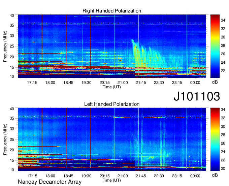The height and width of the screenshot is (186, 229).
Task: Click the Frequency (MHz) axis label of right-handed plot
Action: 5,46
